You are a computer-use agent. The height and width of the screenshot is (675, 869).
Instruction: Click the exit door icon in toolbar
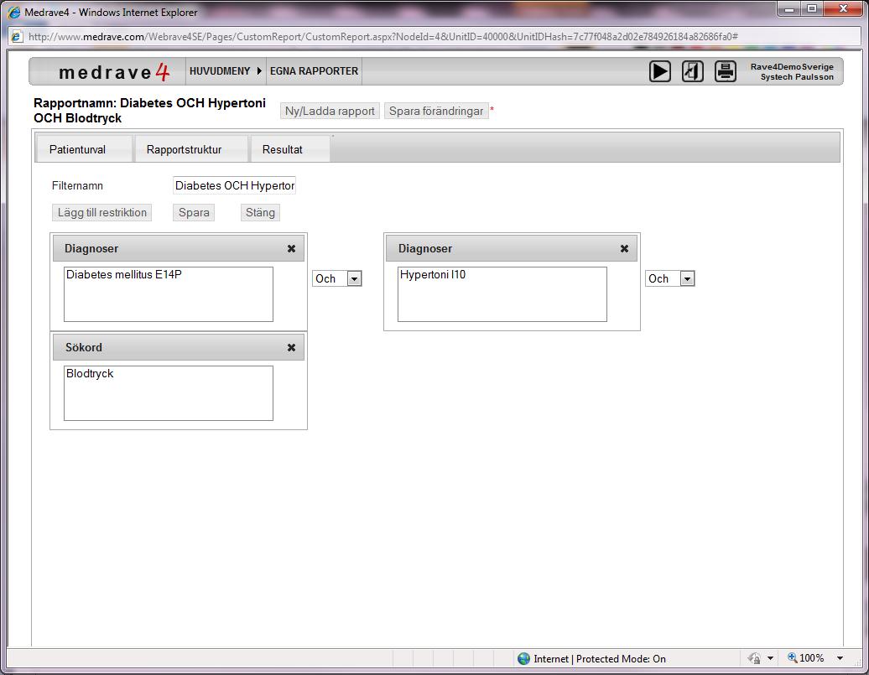(692, 71)
